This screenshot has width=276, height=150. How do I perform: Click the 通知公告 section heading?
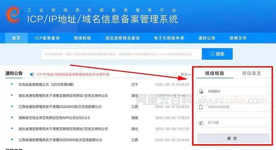[x=14, y=73]
